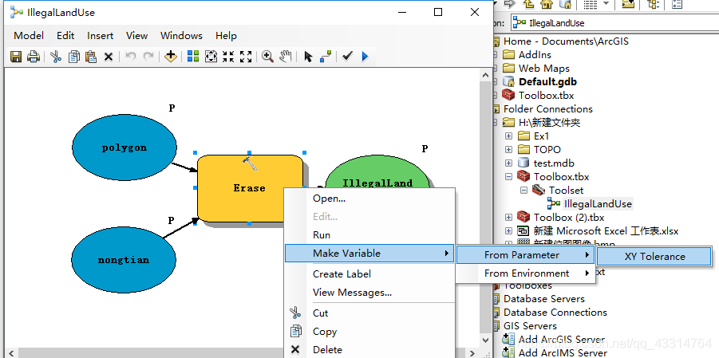Open the Help menu
Image resolution: width=719 pixels, height=358 pixels.
226,36
